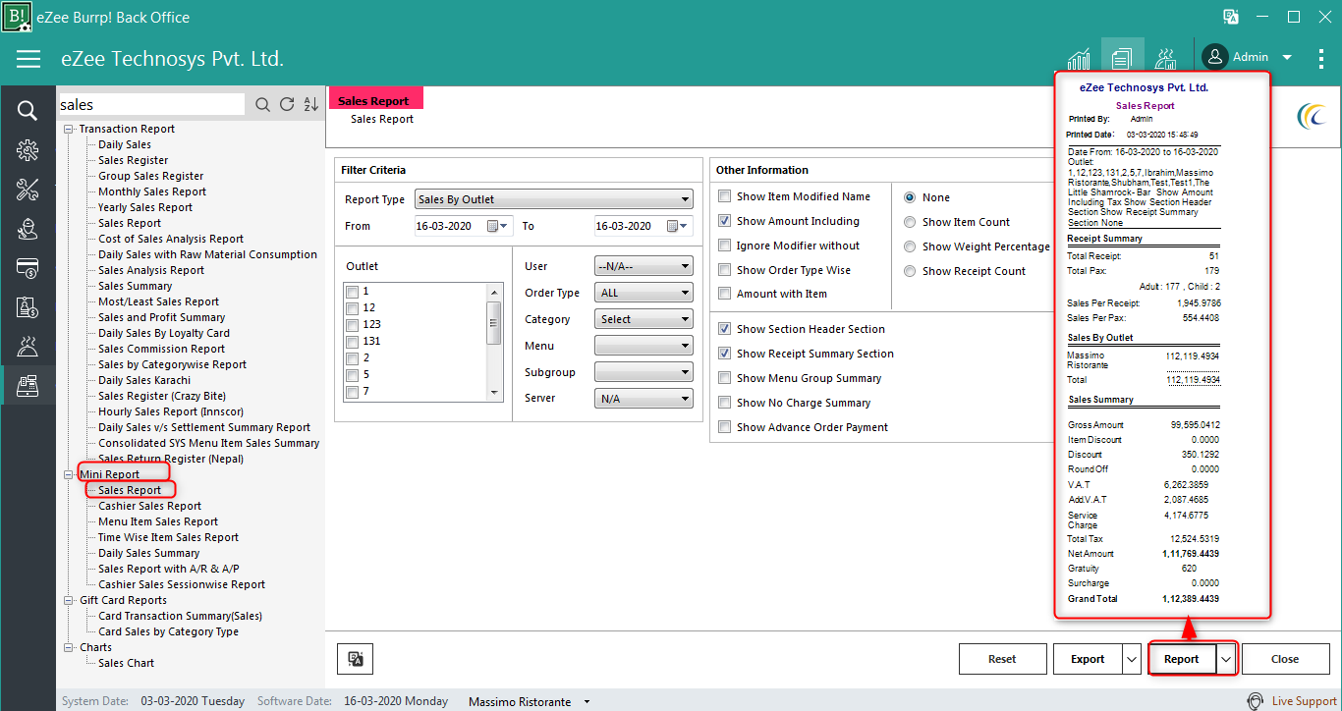Open the Server dropdown
The width and height of the screenshot is (1342, 711).
(x=644, y=399)
